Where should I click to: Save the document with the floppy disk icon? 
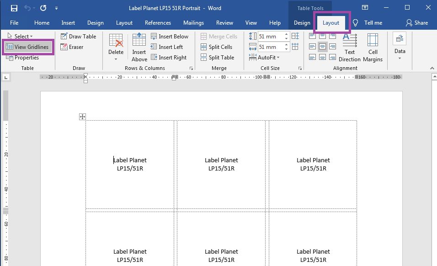tap(14, 8)
